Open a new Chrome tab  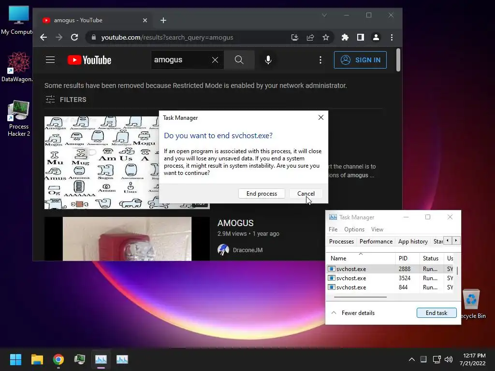(x=163, y=20)
